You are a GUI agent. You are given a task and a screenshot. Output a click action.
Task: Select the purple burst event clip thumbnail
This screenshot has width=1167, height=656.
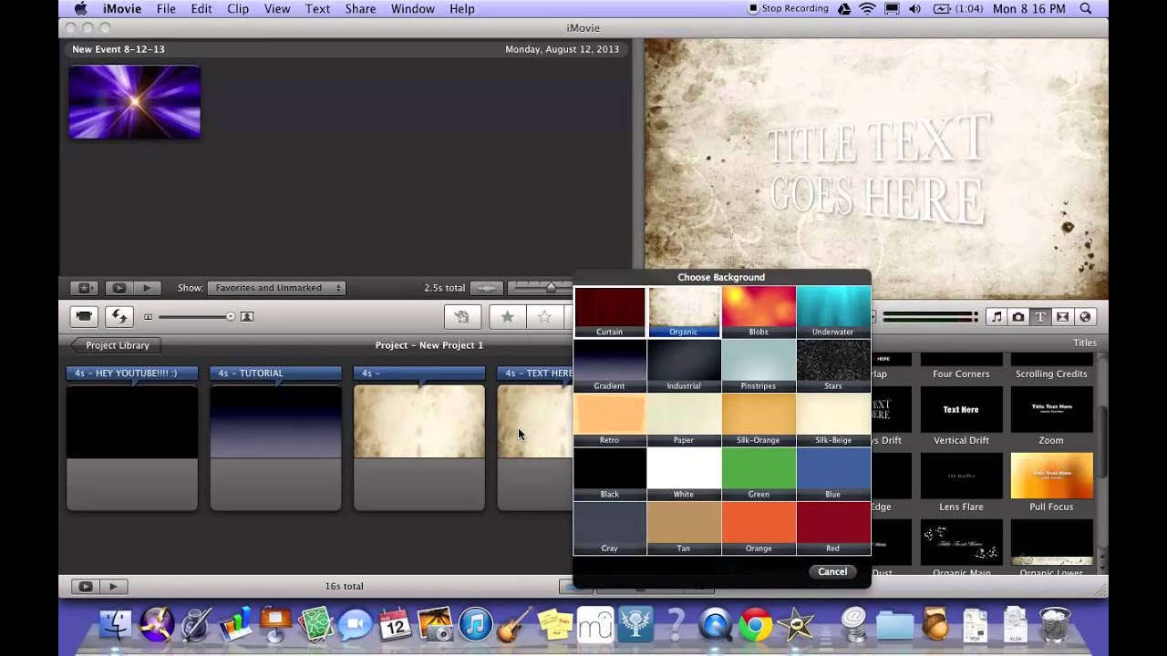[135, 101]
